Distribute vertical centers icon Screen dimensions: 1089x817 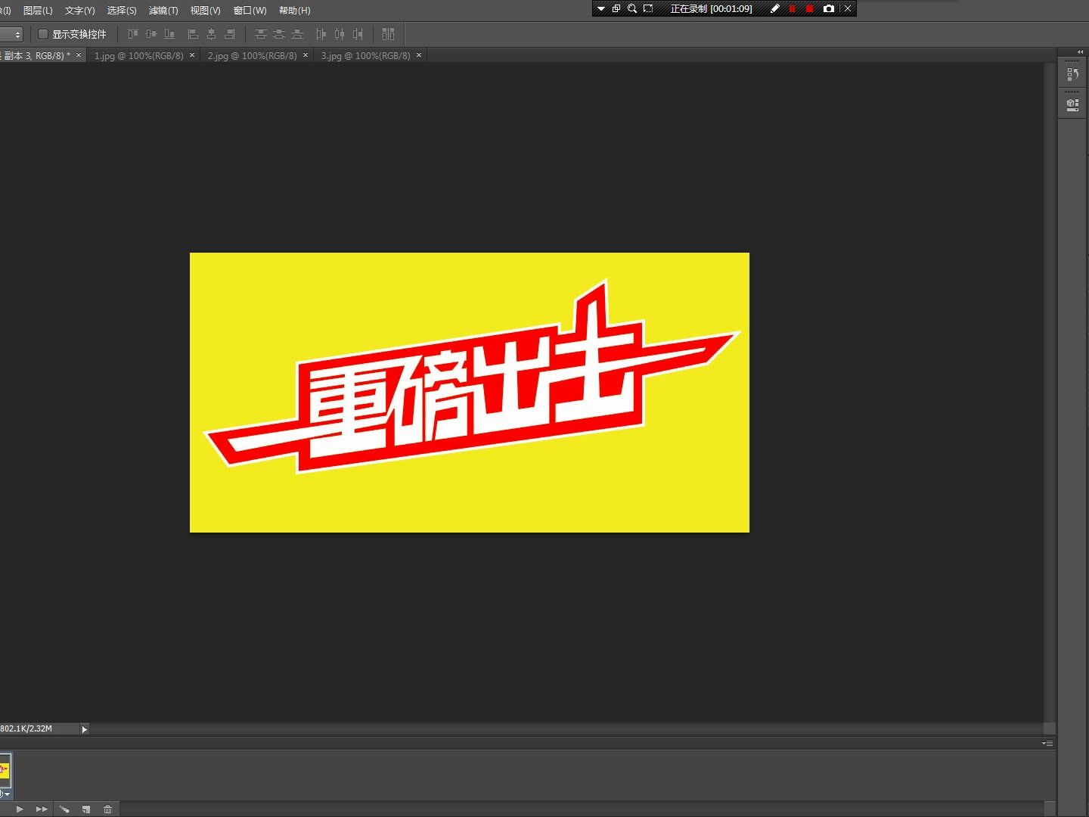pyautogui.click(x=279, y=34)
